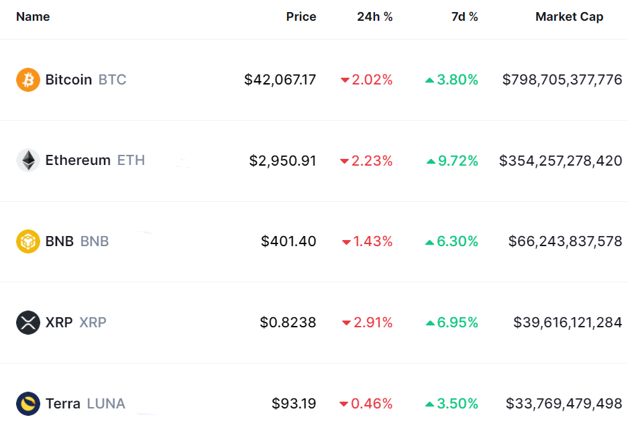Click the XRP black logo icon
636x444 pixels.
[x=28, y=323]
